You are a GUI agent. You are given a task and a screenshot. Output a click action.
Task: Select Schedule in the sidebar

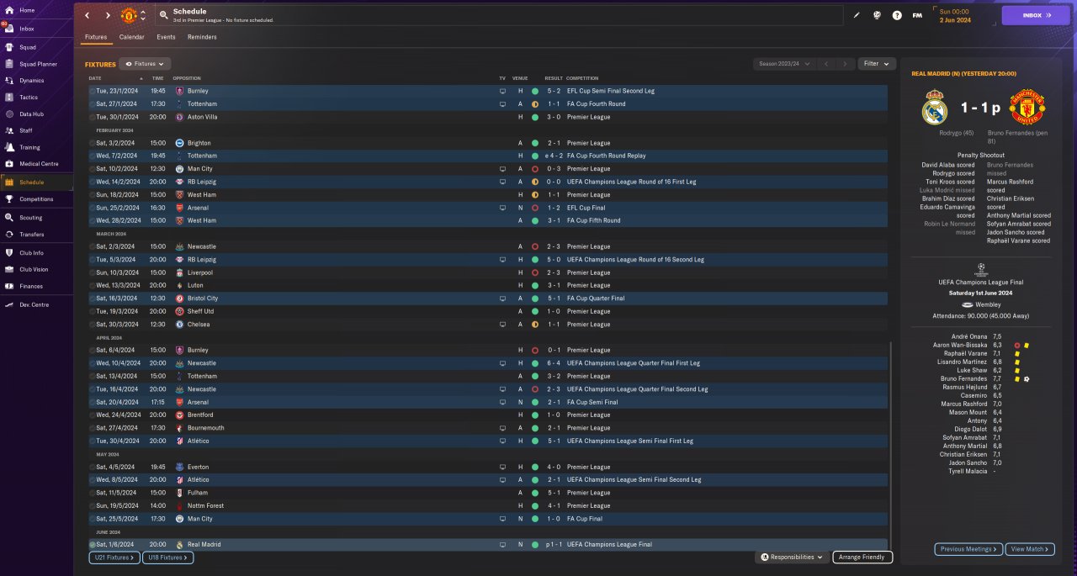pyautogui.click(x=37, y=182)
